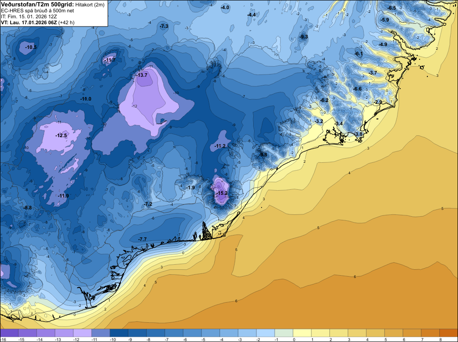Click the '8' tick label on the legend
Viewport: 458px width, 342px height.
click(441, 340)
